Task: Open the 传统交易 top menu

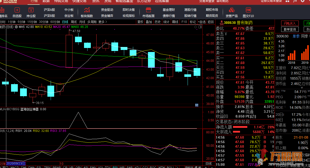Action: 61,1
